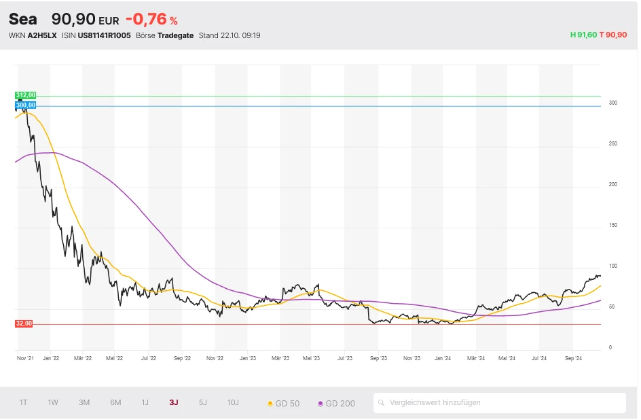Click the magnifier icon in comparison field
641x420 pixels.
tap(382, 403)
